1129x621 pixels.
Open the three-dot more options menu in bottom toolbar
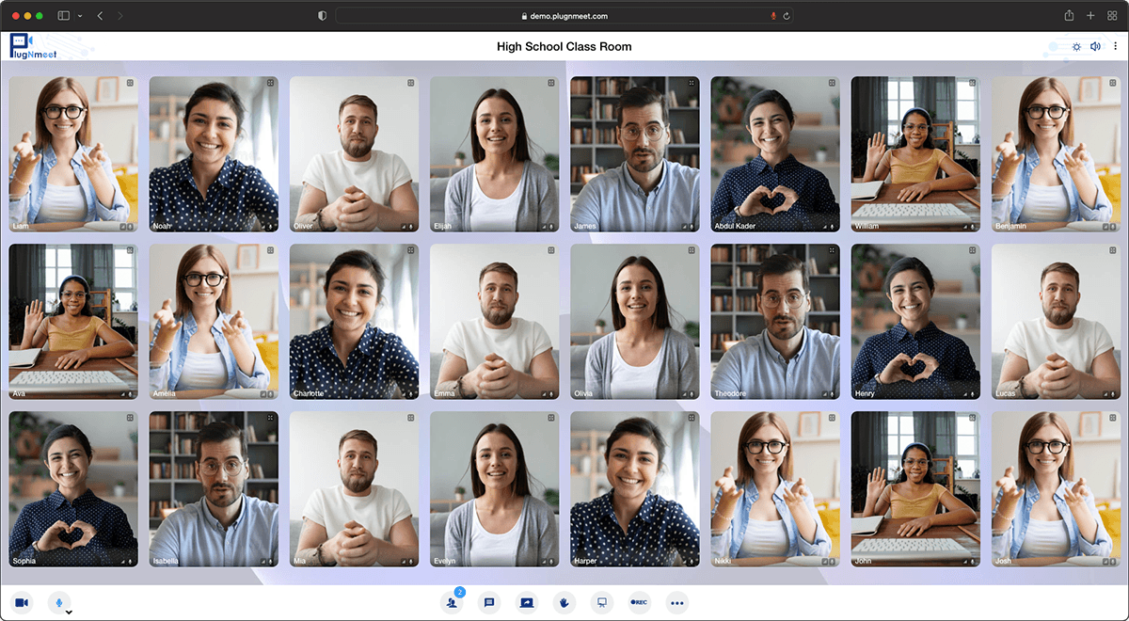click(x=677, y=602)
